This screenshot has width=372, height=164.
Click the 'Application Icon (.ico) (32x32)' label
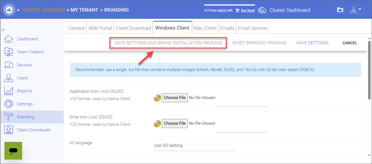click(x=97, y=91)
